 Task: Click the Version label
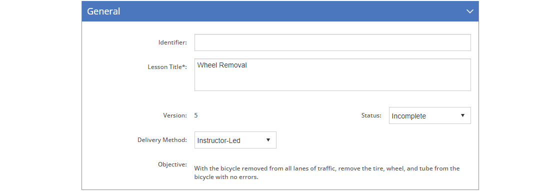coord(174,115)
